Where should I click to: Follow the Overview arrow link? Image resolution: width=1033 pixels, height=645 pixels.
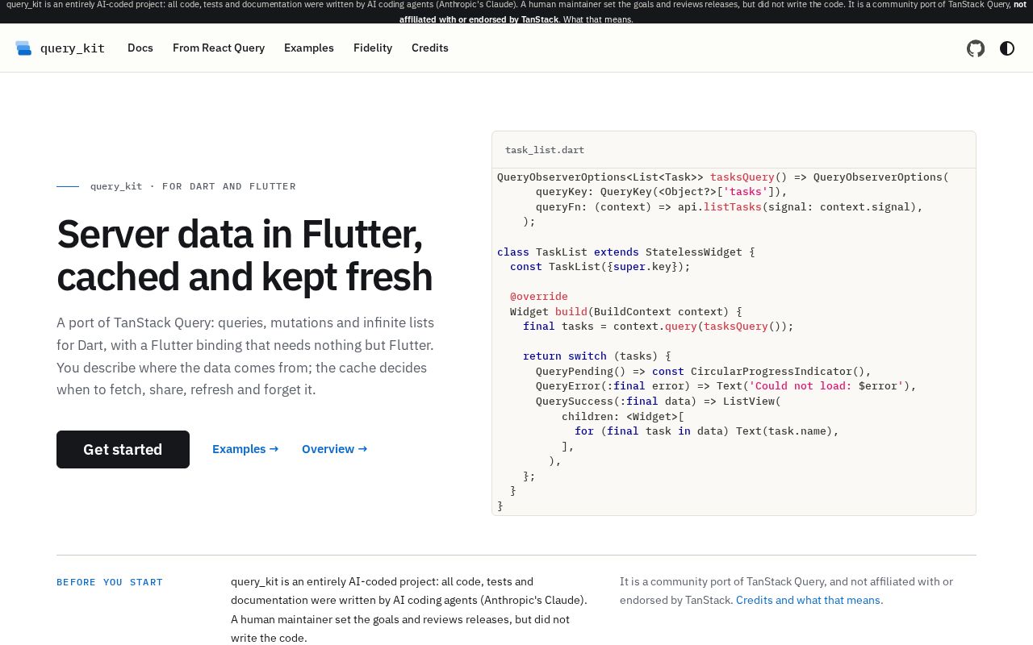(x=334, y=449)
